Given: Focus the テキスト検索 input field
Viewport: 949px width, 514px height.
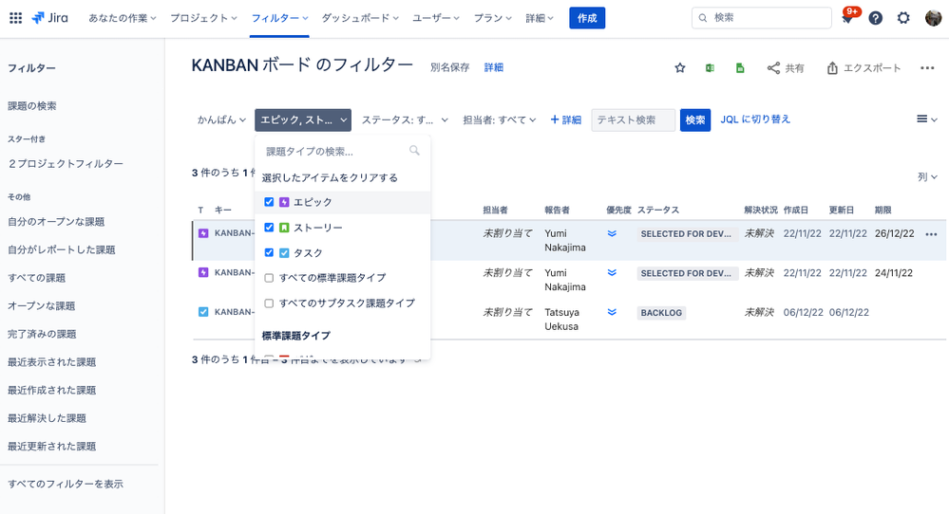Looking at the screenshot, I should [633, 119].
